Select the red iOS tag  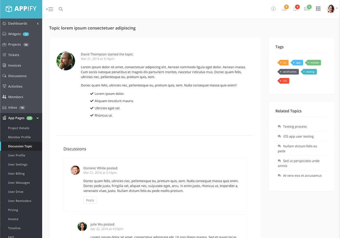[284, 81]
